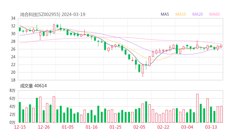Click the 18 price axis label
Image resolution: width=226 pixels, height=134 pixels.
point(13,80)
